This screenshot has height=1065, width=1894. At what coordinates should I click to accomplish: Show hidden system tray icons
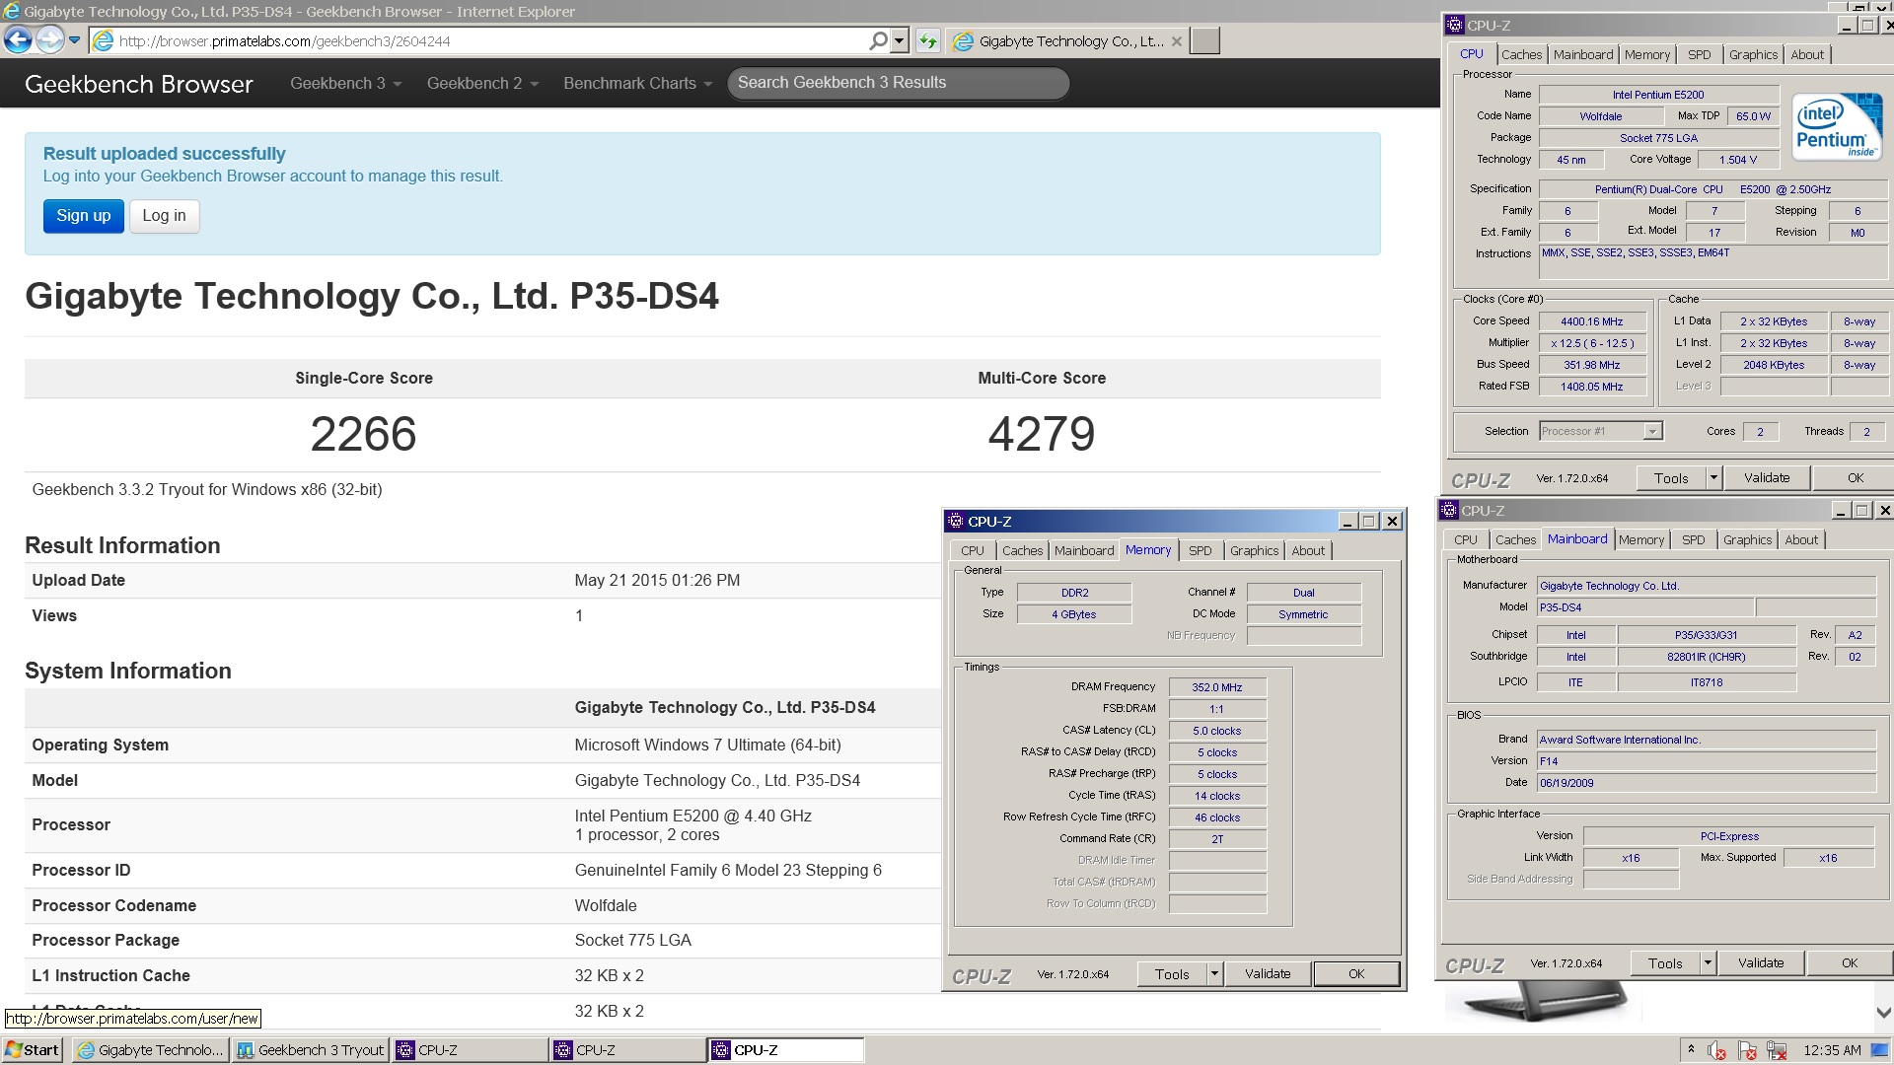click(1691, 1050)
